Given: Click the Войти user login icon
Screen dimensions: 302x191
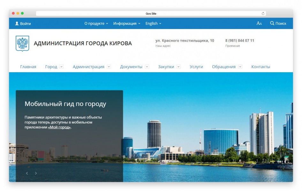Looking at the screenshot, I should (17, 24).
